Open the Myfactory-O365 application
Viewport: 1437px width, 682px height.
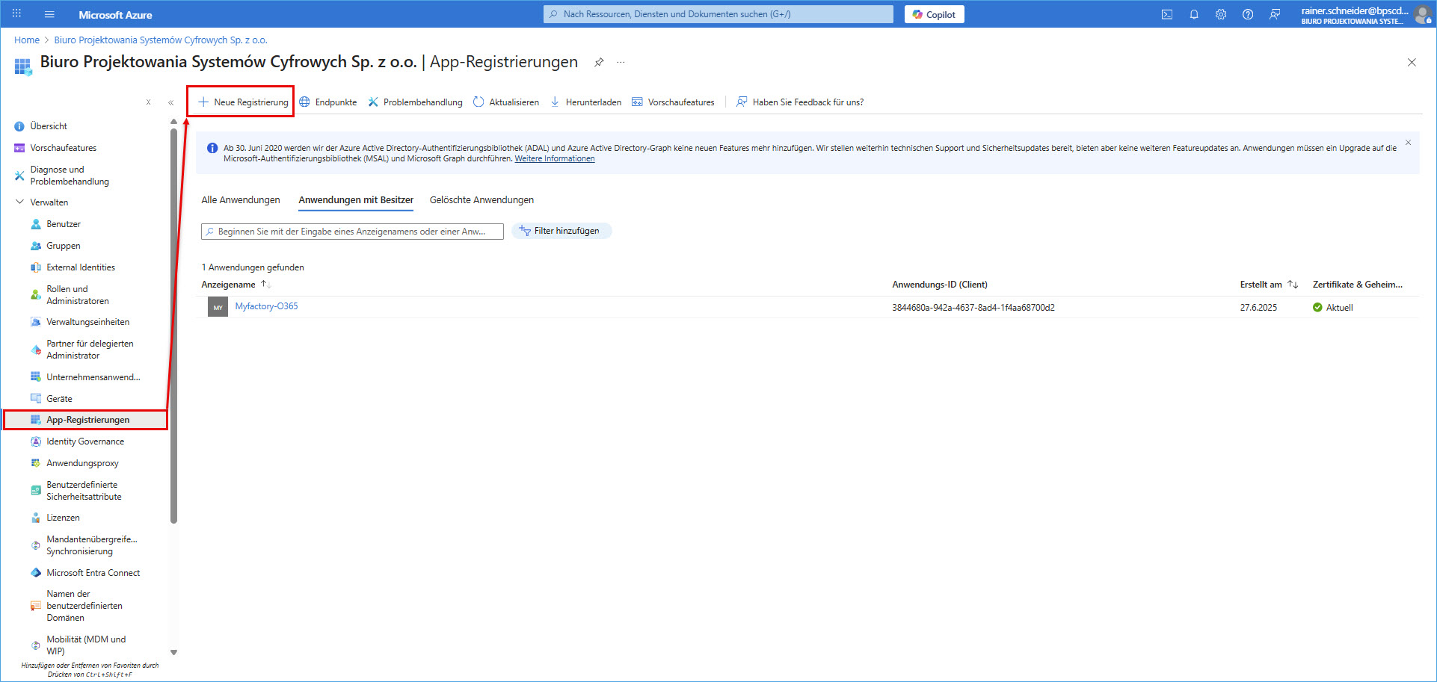tap(266, 306)
